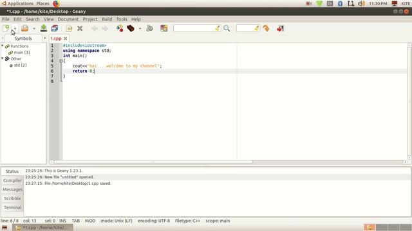
Task: Show next sidebar tab with arrow
Action: 45,38
